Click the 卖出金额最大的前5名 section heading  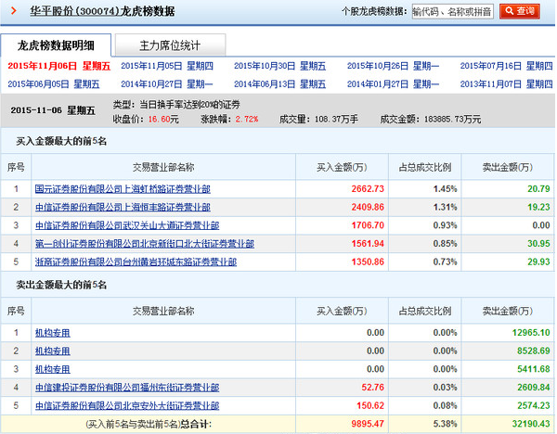coord(61,285)
